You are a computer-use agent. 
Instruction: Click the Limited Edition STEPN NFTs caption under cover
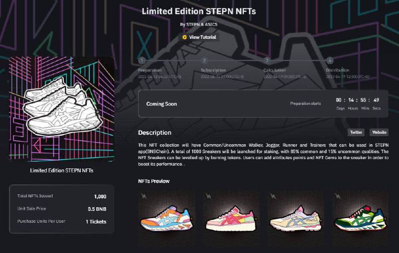[61, 170]
